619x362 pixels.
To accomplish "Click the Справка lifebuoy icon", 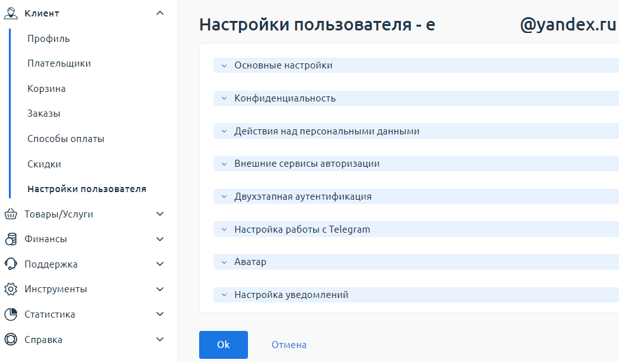I will coord(11,340).
